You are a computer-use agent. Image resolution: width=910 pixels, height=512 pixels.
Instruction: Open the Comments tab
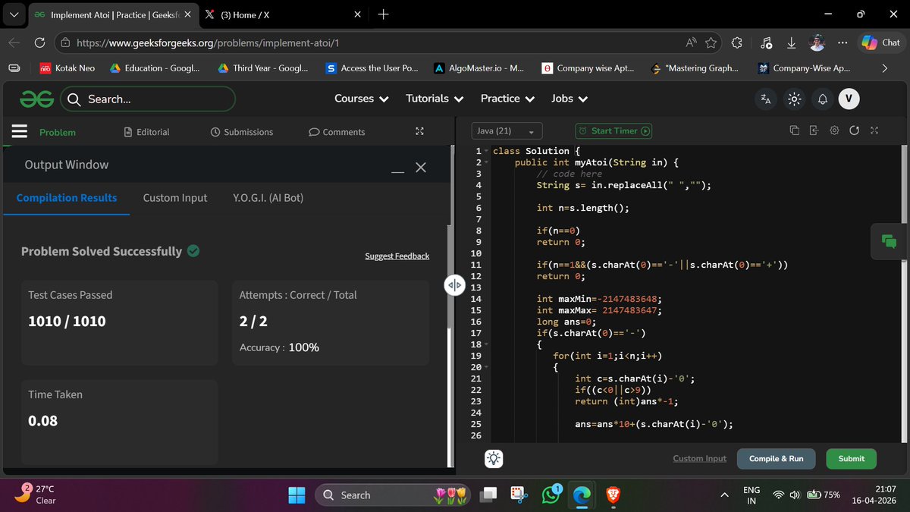pos(337,132)
